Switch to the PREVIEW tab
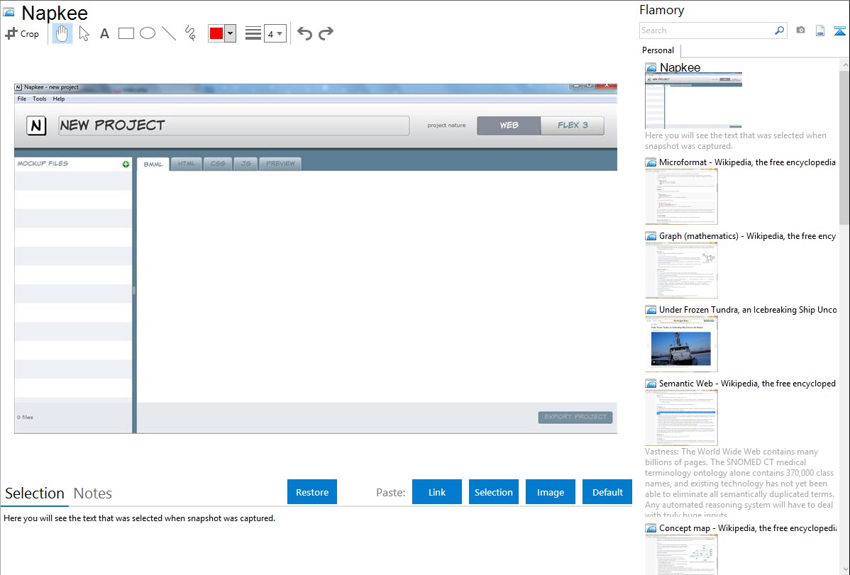Screen dimensions: 850x575 [x=280, y=164]
